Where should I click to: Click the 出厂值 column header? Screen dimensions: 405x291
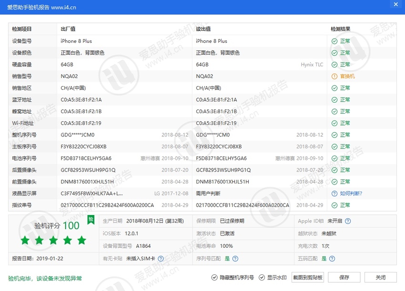[x=68, y=29]
